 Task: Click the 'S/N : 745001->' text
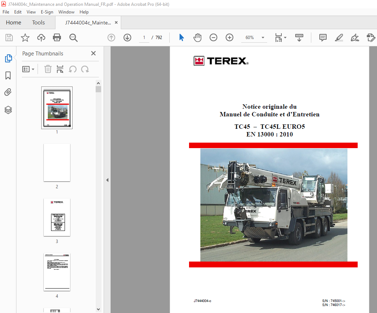pyautogui.click(x=334, y=301)
